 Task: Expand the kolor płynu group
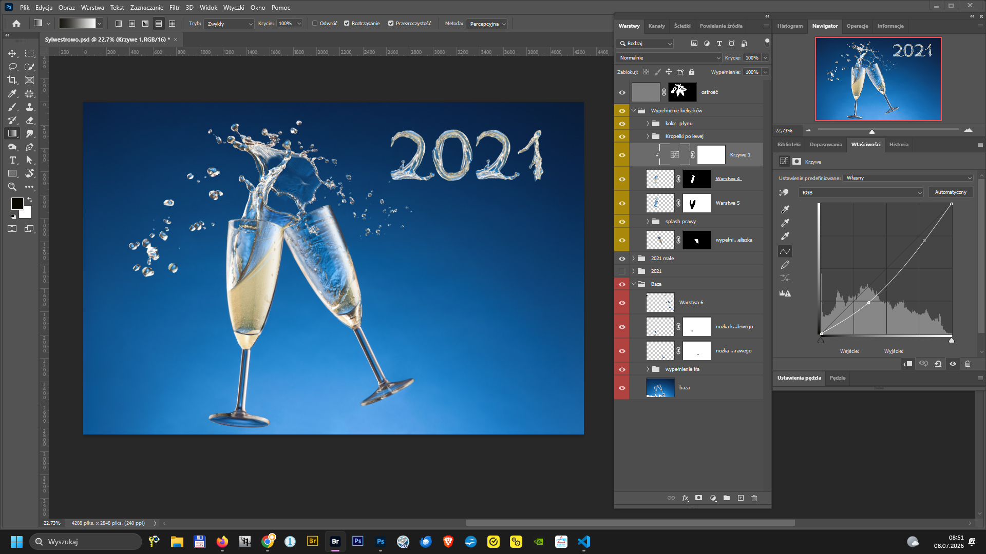(x=648, y=124)
